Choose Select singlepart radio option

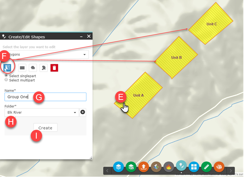[6, 76]
